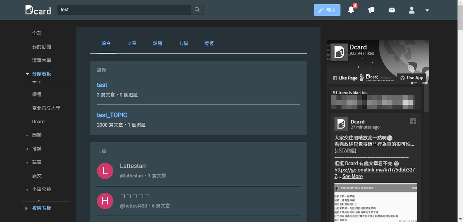The image size is (463, 222).
Task: Switch to the 文章 tab
Action: [132, 43]
